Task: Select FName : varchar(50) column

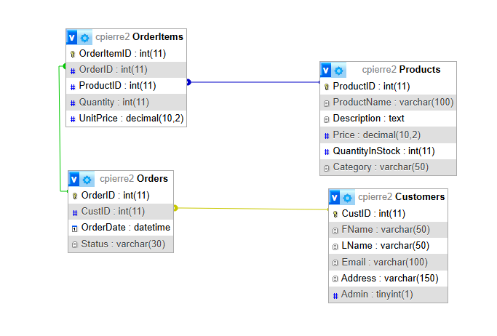Action: [389, 230]
